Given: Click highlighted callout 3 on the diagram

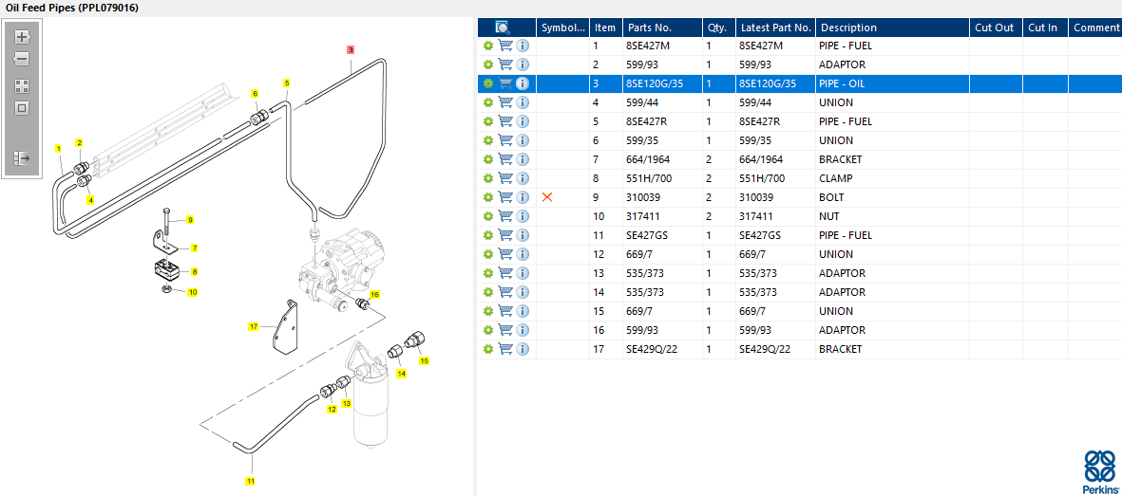Looking at the screenshot, I should point(351,49).
